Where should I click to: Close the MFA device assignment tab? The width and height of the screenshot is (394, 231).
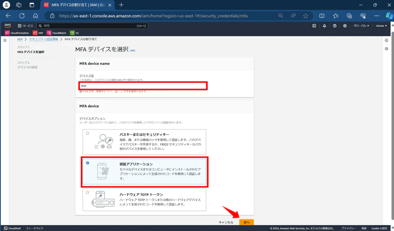[110, 5]
